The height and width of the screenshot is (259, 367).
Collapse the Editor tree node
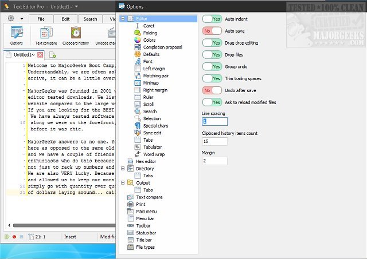point(123,18)
